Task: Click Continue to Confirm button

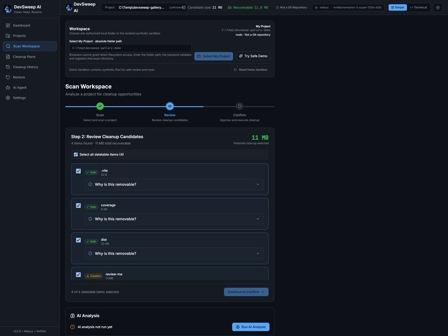Action: [x=246, y=292]
